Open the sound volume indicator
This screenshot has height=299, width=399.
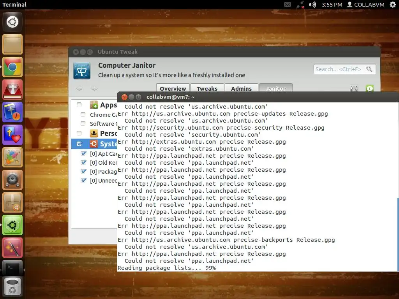click(312, 5)
